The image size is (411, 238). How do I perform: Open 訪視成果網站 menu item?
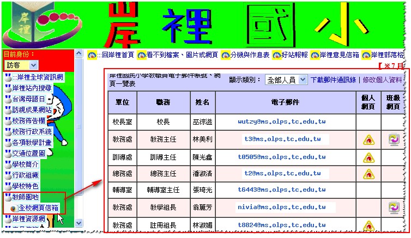point(32,109)
